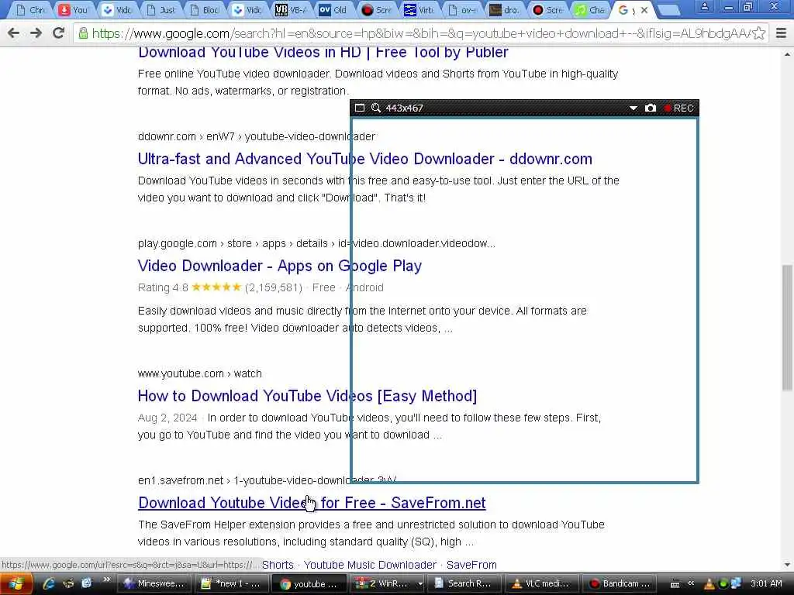The image size is (794, 595).
Task: Click the 'www.youtube.com › watch' breadcrumb
Action: coord(199,373)
